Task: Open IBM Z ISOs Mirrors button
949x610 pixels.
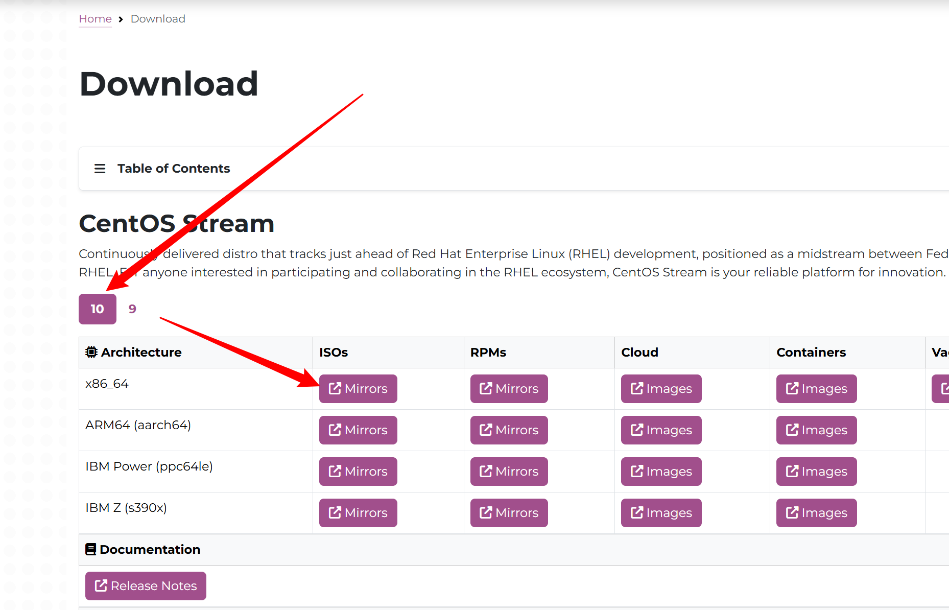Action: (358, 513)
